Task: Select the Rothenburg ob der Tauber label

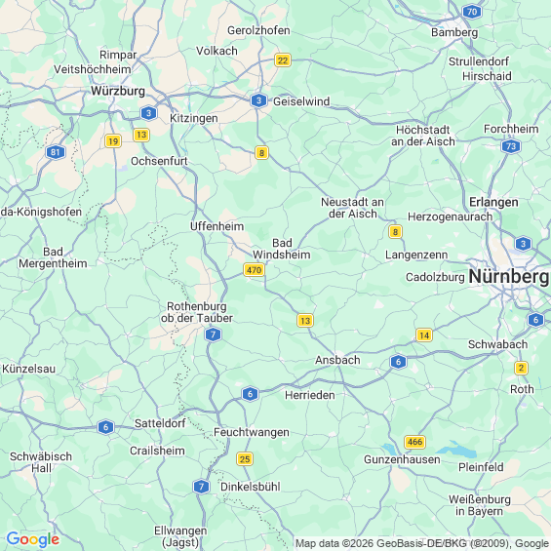Action: point(197,312)
